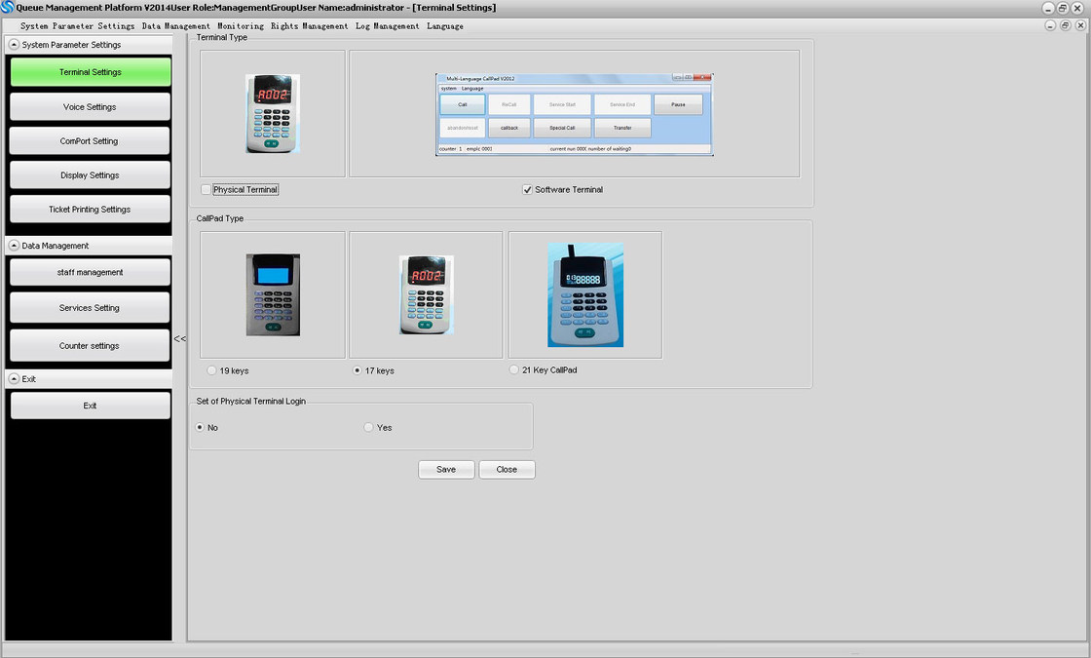Click the Save button
Viewport: 1091px width, 658px height.
[446, 469]
